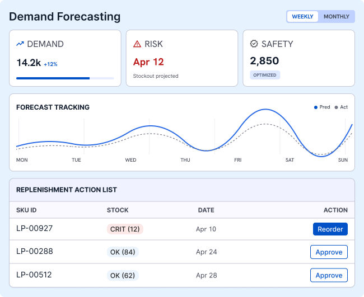
Task: Click the CRIT (12) stock badge
Action: click(125, 229)
